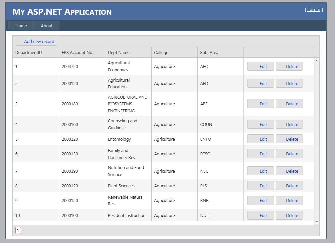Screen dimensions: 335x243
Task: Edit the Renewable Natural Res row
Action: tap(261, 200)
